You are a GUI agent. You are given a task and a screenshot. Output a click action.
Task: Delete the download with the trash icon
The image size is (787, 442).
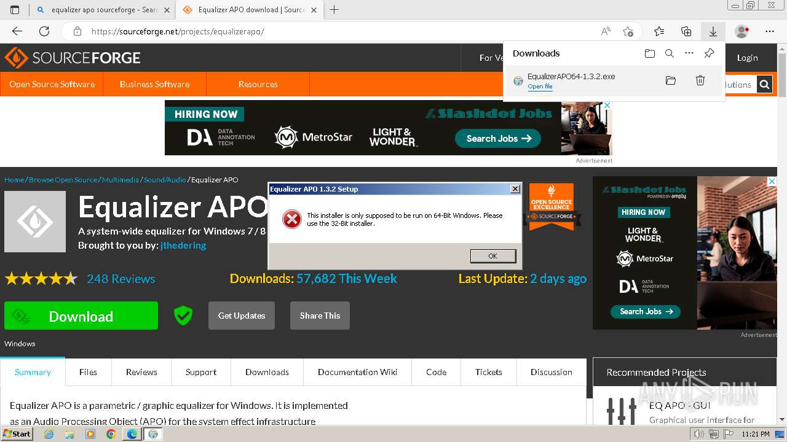pos(700,80)
